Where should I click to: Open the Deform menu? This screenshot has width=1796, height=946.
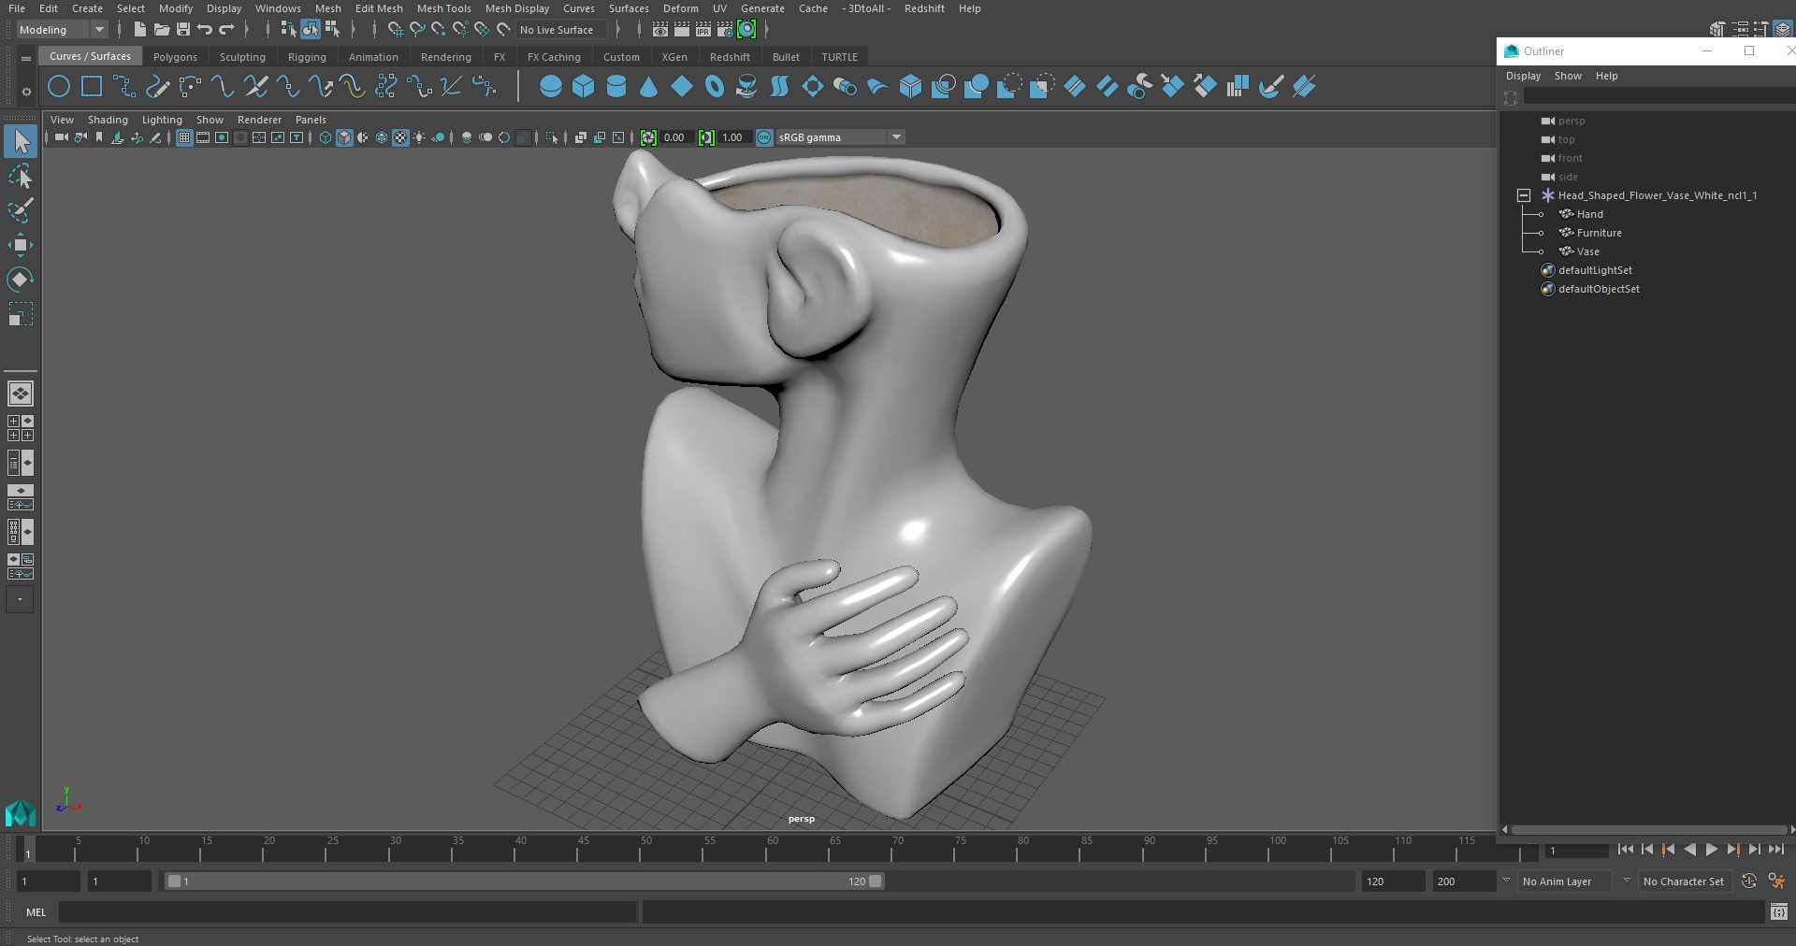pyautogui.click(x=680, y=8)
